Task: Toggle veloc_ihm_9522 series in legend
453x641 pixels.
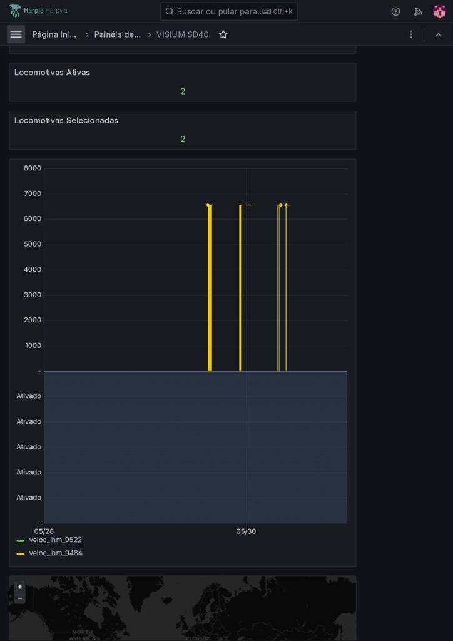Action: (55, 540)
